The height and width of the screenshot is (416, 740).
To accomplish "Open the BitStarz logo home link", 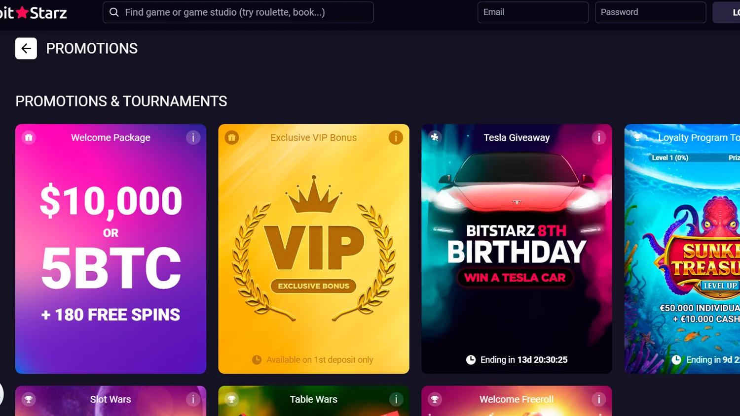I will coord(34,12).
